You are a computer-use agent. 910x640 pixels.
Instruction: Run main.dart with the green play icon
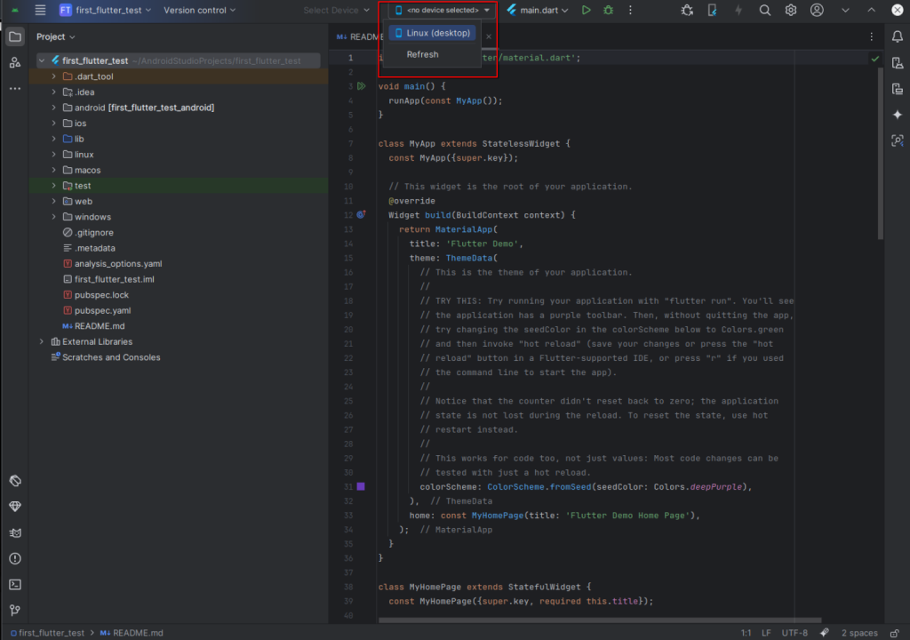(587, 10)
